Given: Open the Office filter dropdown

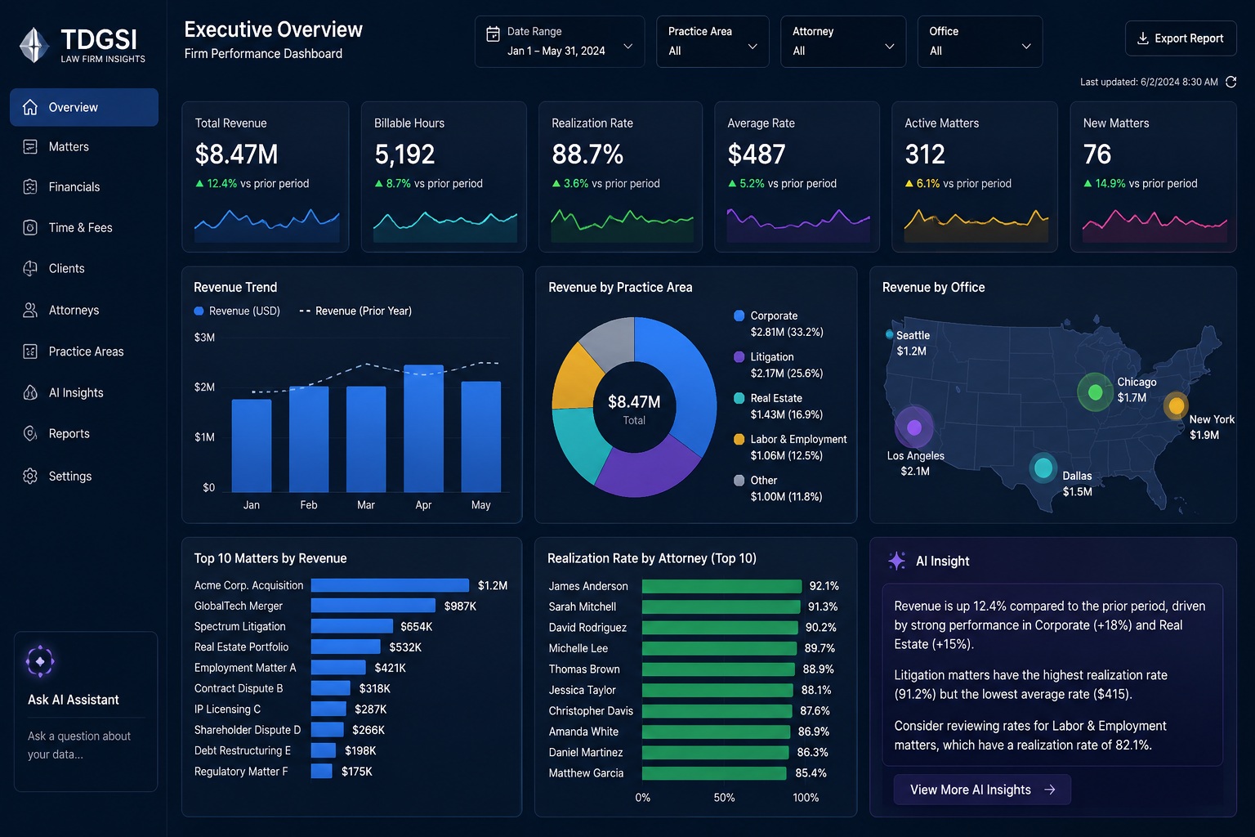Looking at the screenshot, I should tap(980, 41).
